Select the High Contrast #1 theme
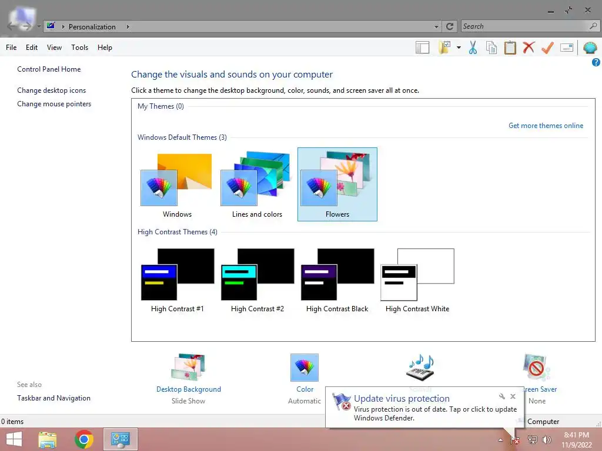Viewport: 602px width, 451px height. pos(177,280)
